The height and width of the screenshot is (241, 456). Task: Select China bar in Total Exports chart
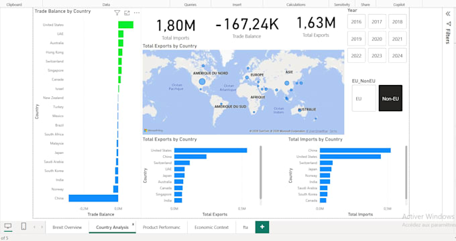click(x=190, y=157)
